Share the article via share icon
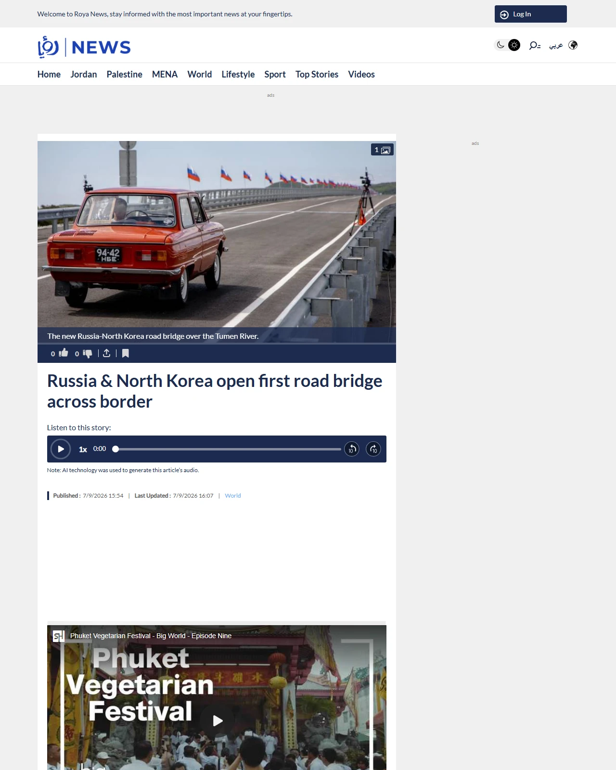Screen dimensions: 616x770 pyautogui.click(x=107, y=353)
